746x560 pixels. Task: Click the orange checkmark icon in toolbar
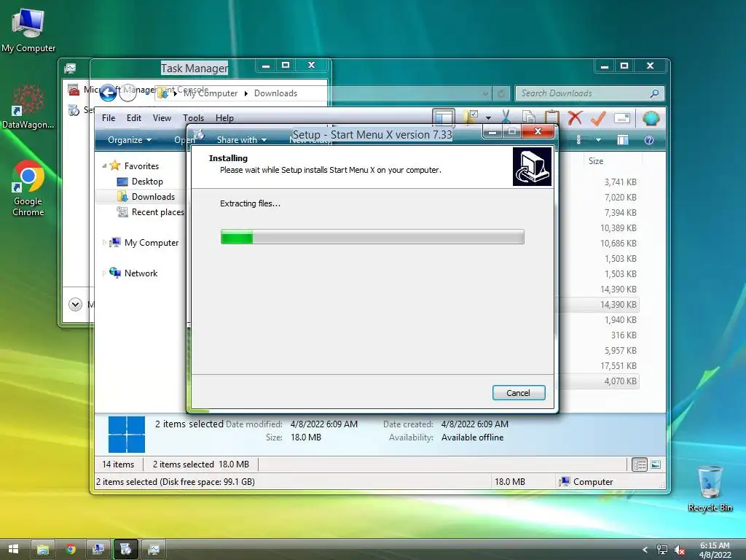pos(598,117)
